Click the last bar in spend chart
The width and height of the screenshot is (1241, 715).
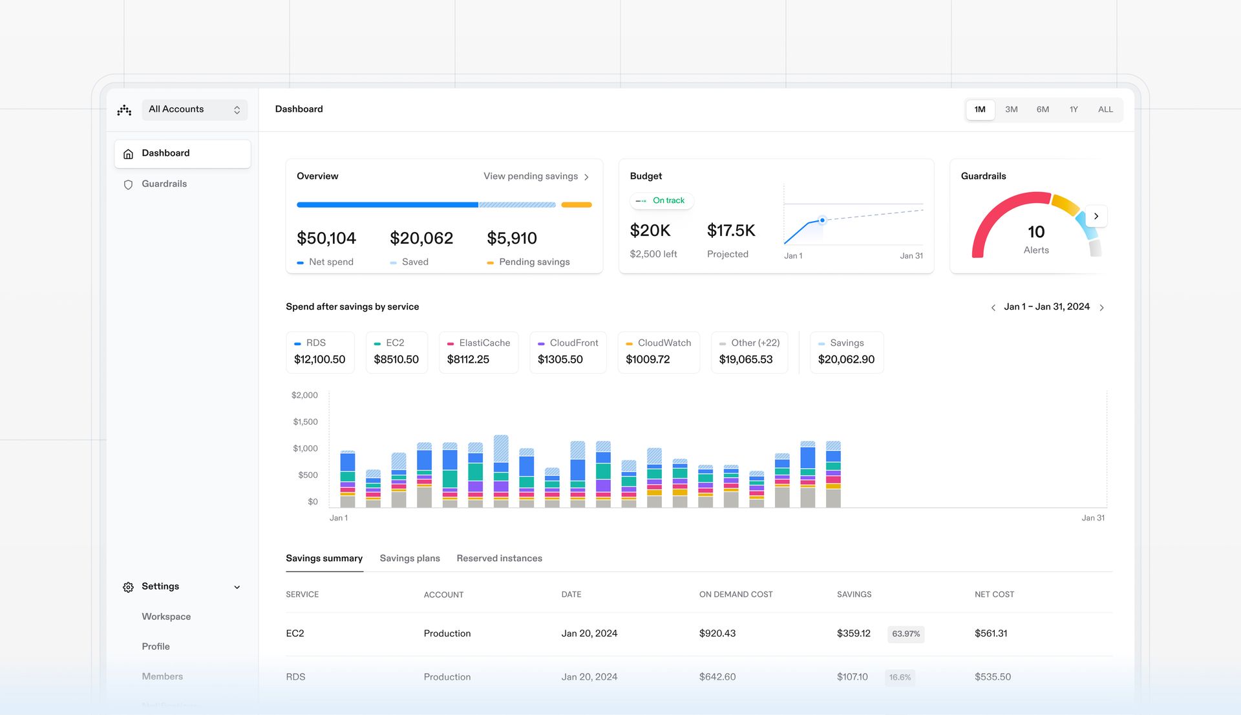pyautogui.click(x=833, y=474)
